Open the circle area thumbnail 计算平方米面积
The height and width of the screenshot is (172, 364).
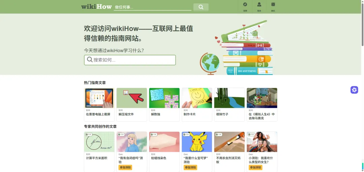[x=99, y=142]
